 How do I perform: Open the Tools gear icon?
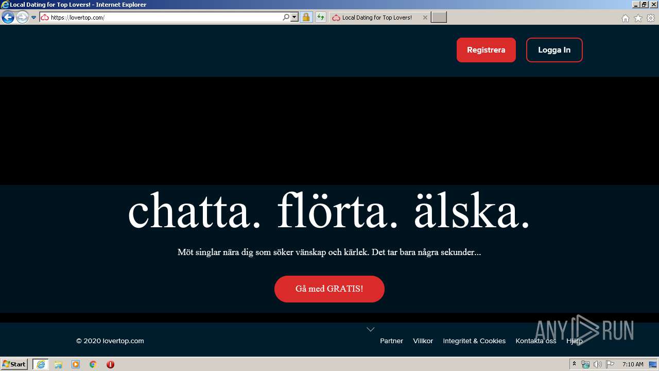pyautogui.click(x=651, y=18)
